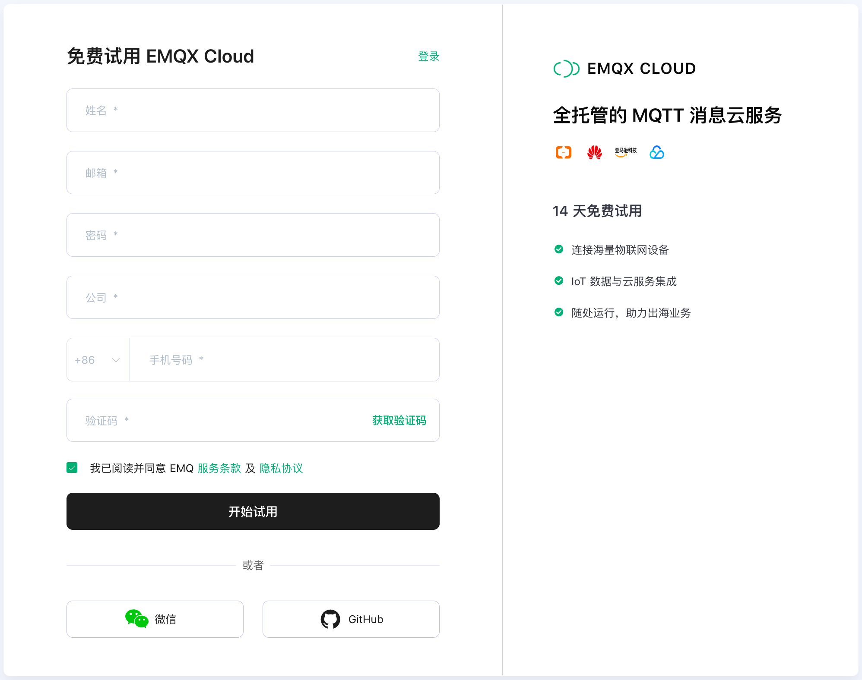Click the GitHub cat icon

coord(330,619)
